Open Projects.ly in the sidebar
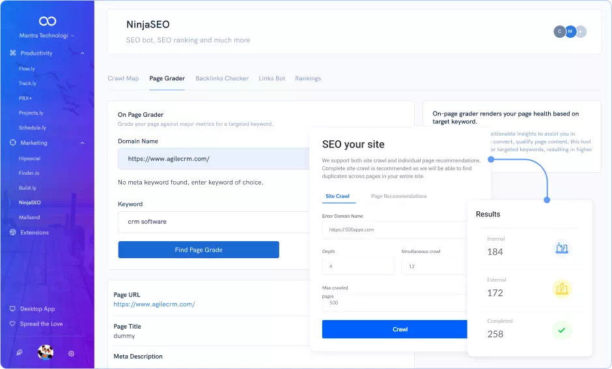 coord(31,113)
